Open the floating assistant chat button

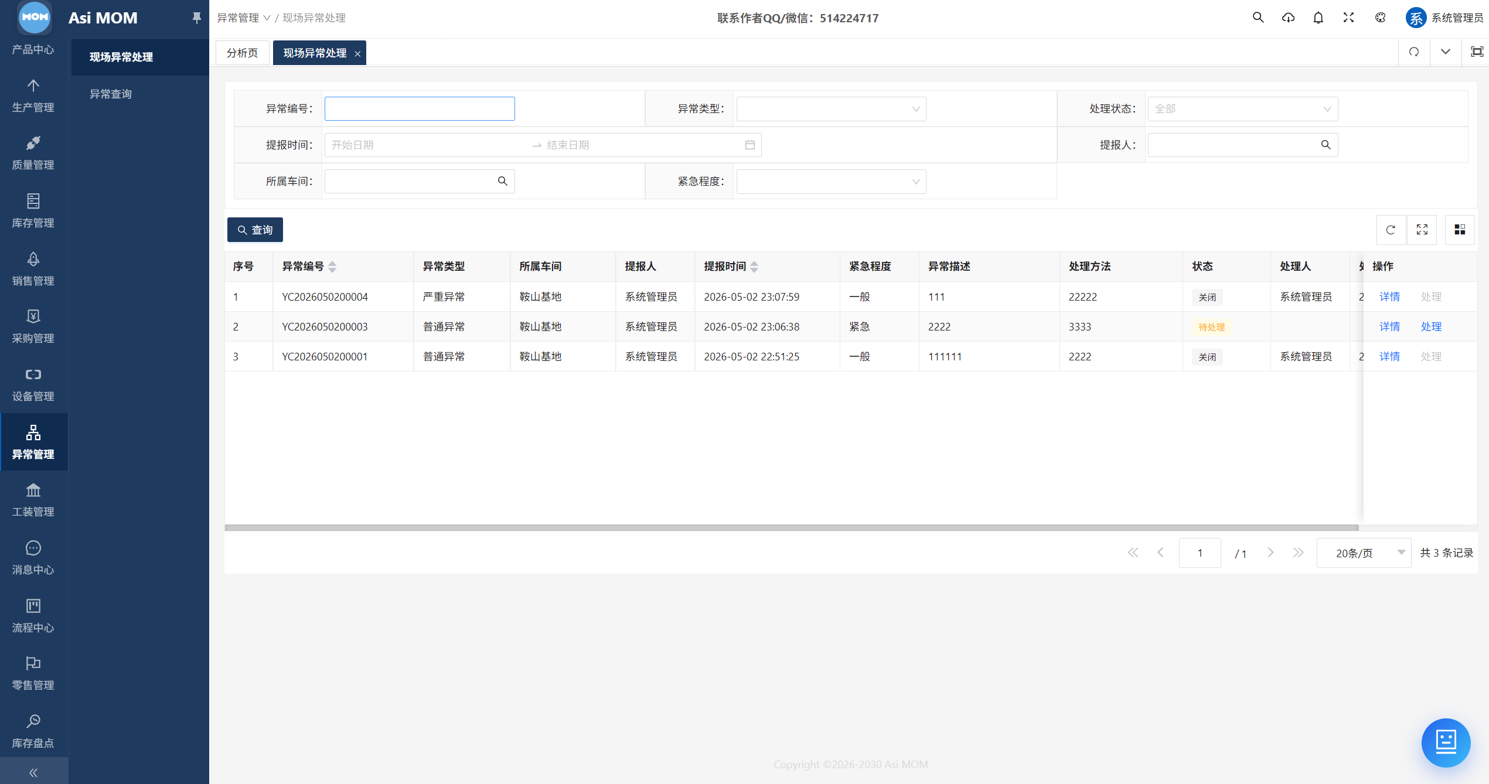pyautogui.click(x=1446, y=742)
